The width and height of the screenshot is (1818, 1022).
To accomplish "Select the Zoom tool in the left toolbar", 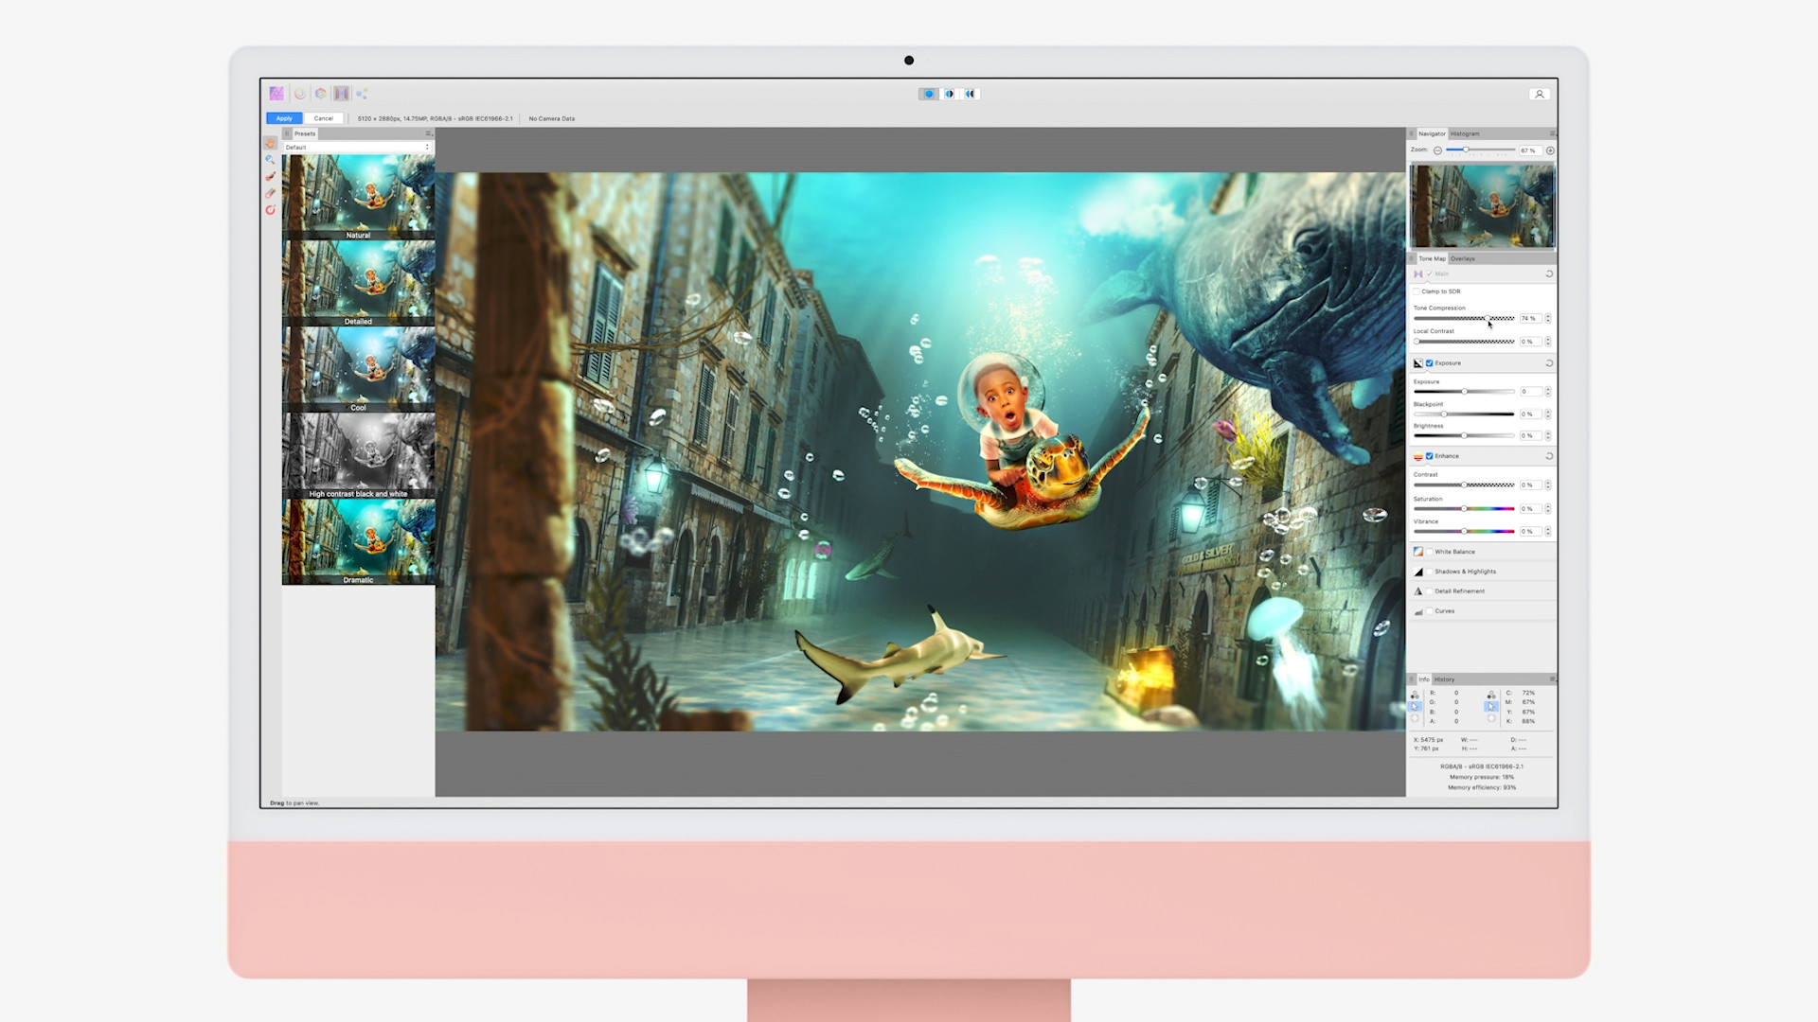I will coord(270,160).
